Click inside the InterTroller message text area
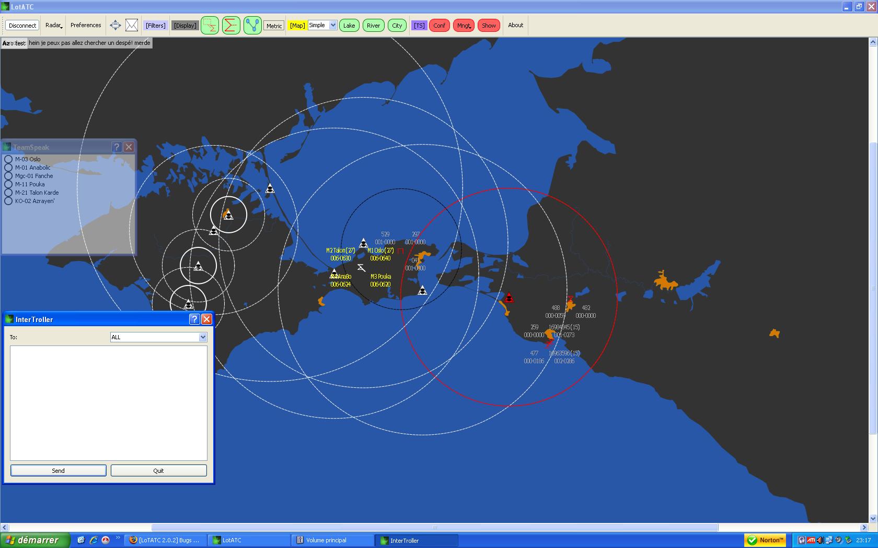Screen dimensions: 878x548 (109, 403)
